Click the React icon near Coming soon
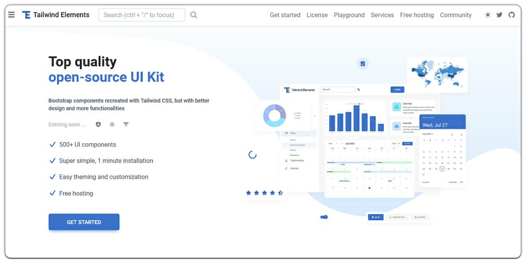This screenshot has width=526, height=263. (x=112, y=125)
